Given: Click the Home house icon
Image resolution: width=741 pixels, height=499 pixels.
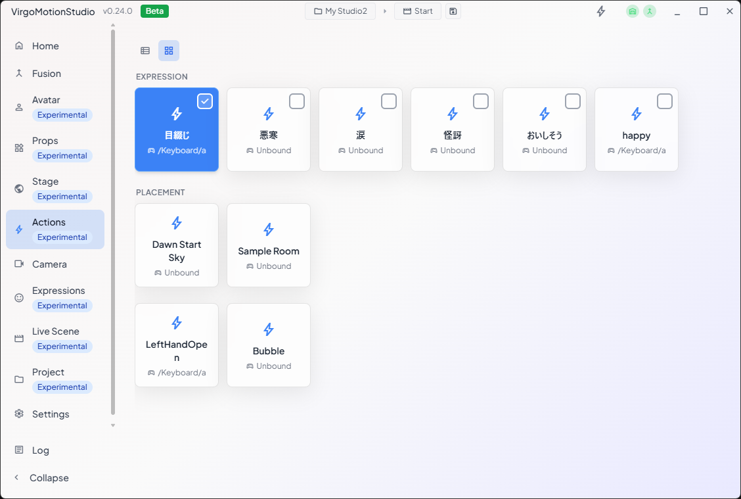Looking at the screenshot, I should 19,46.
